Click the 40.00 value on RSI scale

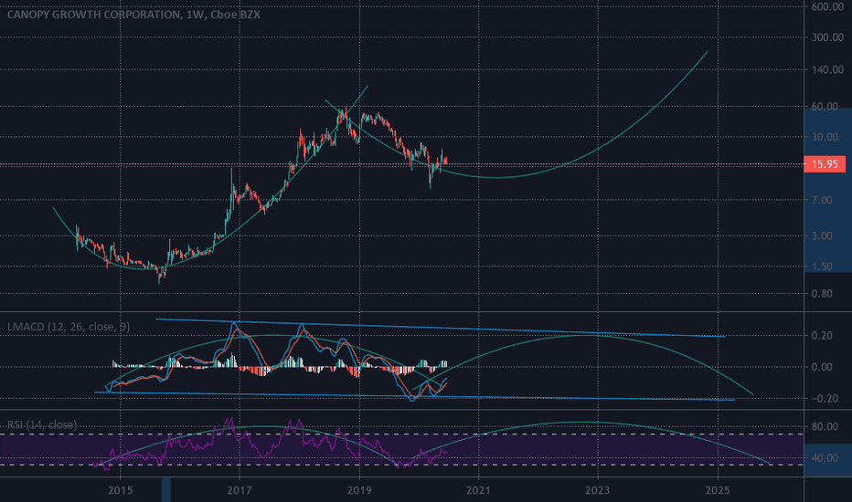click(825, 458)
